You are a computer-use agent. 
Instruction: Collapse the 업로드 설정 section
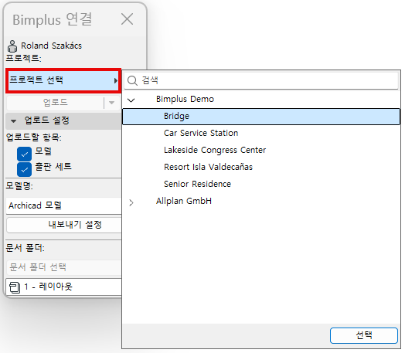(x=13, y=120)
